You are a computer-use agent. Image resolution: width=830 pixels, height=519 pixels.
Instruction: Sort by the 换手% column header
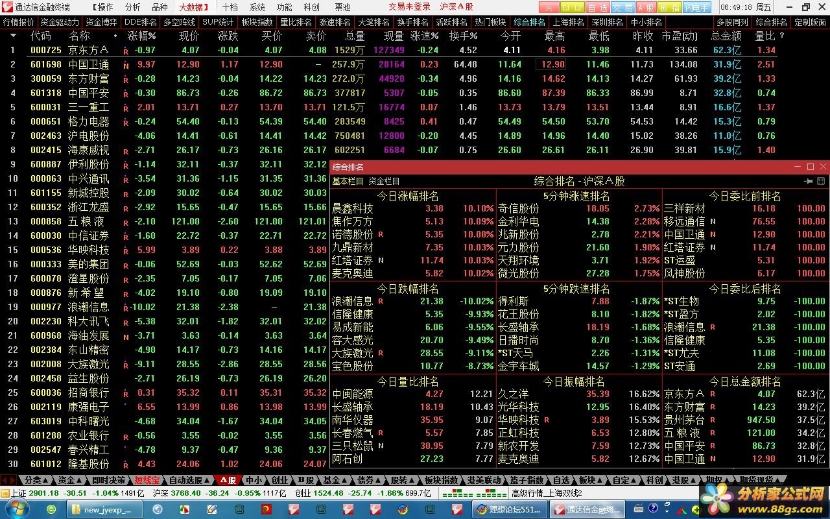click(464, 36)
